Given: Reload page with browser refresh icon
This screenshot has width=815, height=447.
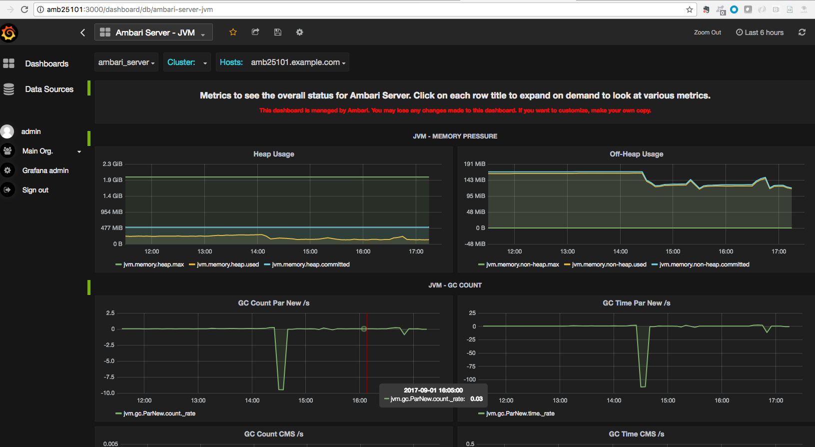Looking at the screenshot, I should [24, 9].
